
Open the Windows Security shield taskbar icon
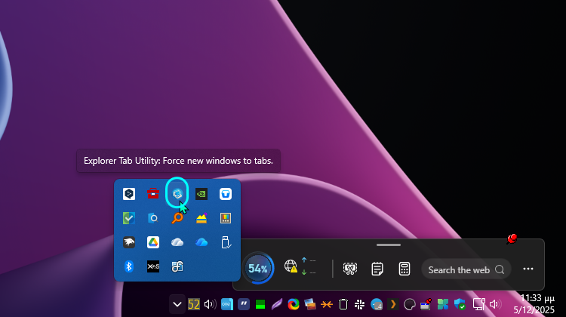459,304
